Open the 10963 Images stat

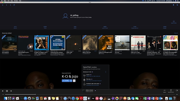[x=165, y=27]
